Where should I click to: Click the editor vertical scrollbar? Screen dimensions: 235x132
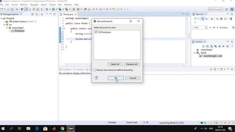187,40
